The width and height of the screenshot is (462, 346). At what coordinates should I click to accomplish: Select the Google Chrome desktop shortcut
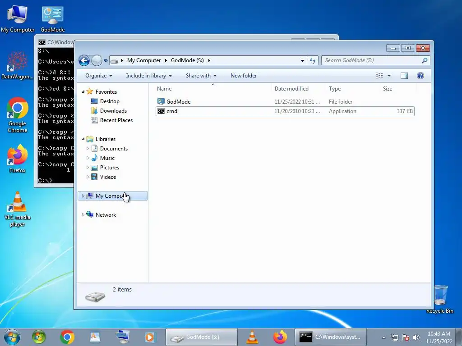(18, 115)
